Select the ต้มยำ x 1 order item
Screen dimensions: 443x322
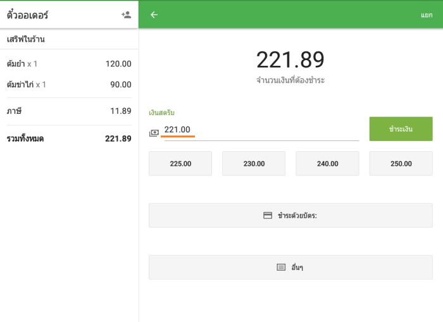[x=69, y=64]
